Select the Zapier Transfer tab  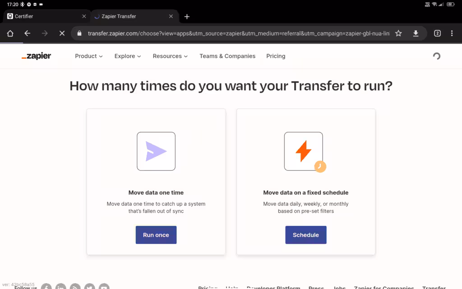(135, 16)
